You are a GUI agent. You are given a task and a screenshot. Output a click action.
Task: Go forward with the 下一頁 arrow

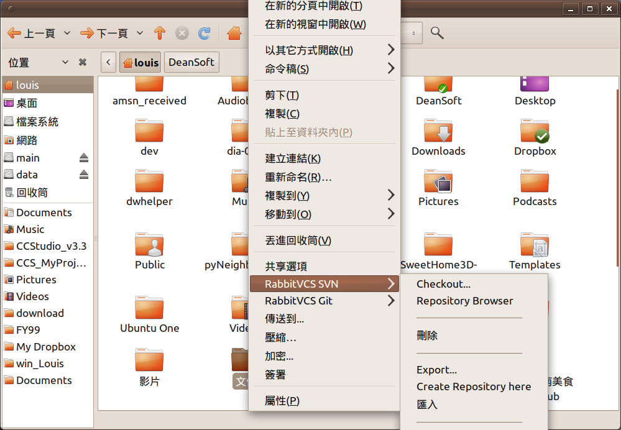pos(104,34)
